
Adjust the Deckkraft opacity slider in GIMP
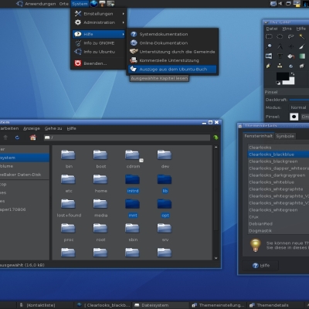(299, 100)
